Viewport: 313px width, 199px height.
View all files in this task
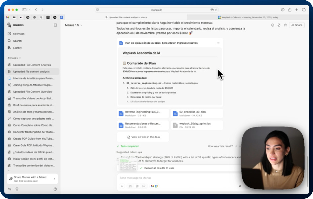click(x=143, y=137)
